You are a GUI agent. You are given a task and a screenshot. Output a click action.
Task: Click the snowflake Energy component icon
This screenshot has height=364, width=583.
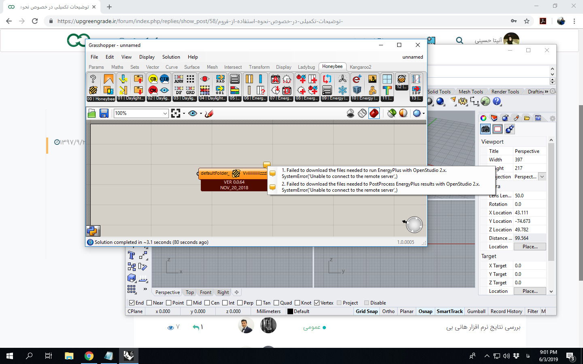coord(343,90)
